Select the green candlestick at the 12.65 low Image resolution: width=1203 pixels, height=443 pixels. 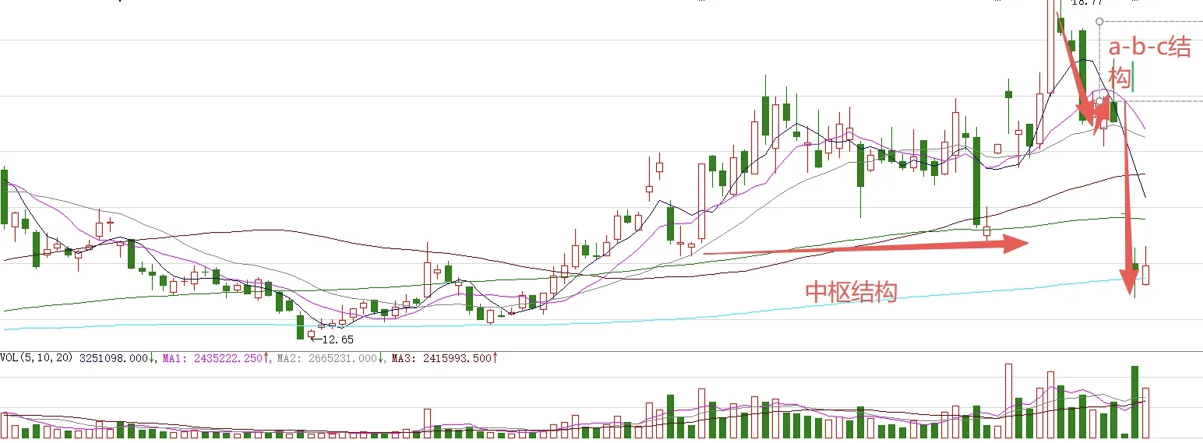point(300,325)
